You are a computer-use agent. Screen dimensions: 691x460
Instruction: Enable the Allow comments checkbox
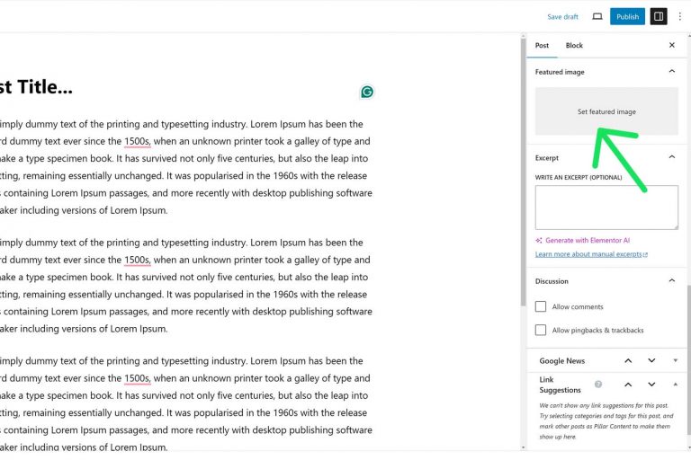pyautogui.click(x=541, y=306)
